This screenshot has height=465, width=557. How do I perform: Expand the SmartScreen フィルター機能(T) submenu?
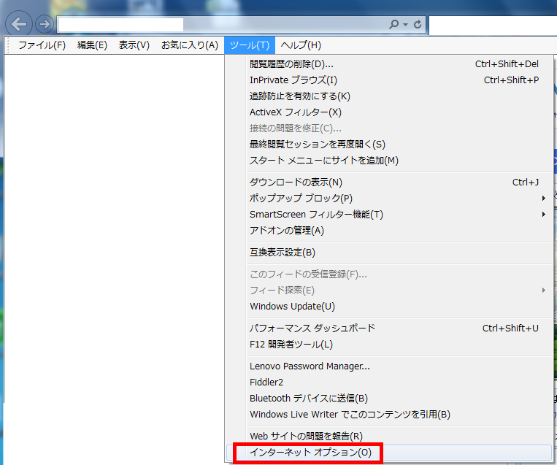coord(389,215)
